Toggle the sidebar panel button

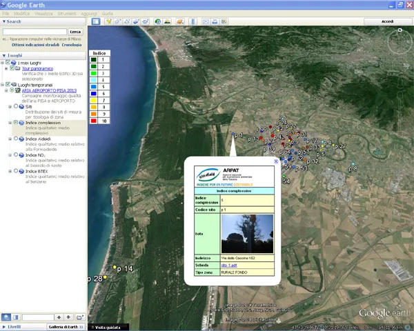click(96, 21)
